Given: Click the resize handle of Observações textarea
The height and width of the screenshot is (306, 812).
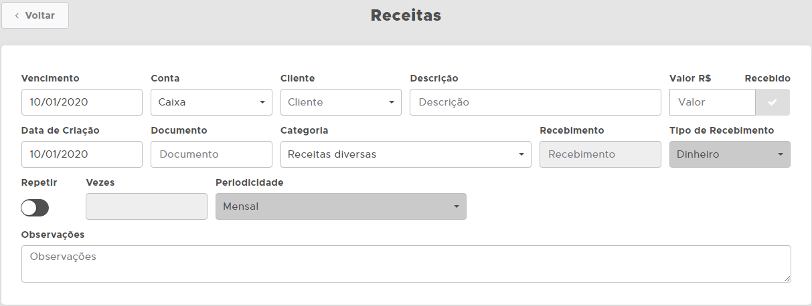Looking at the screenshot, I should pos(787,278).
